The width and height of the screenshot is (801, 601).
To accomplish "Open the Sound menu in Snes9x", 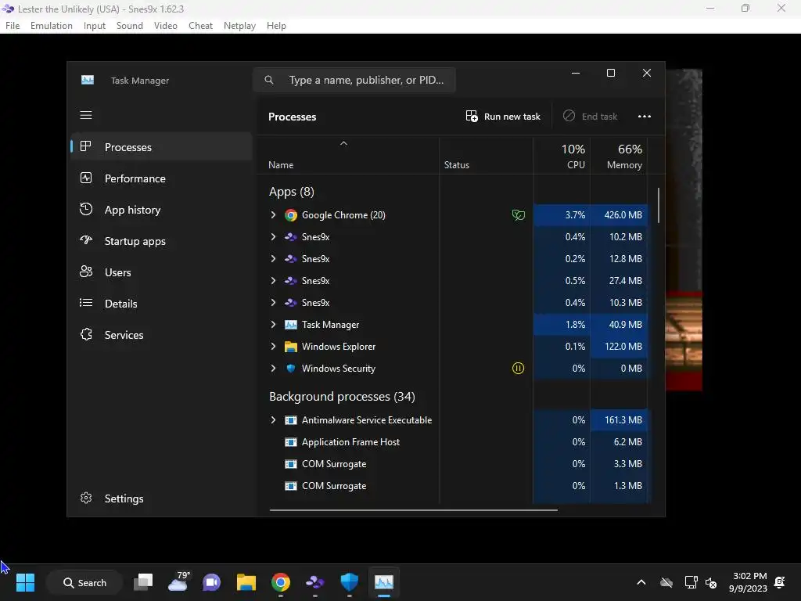I will [129, 26].
